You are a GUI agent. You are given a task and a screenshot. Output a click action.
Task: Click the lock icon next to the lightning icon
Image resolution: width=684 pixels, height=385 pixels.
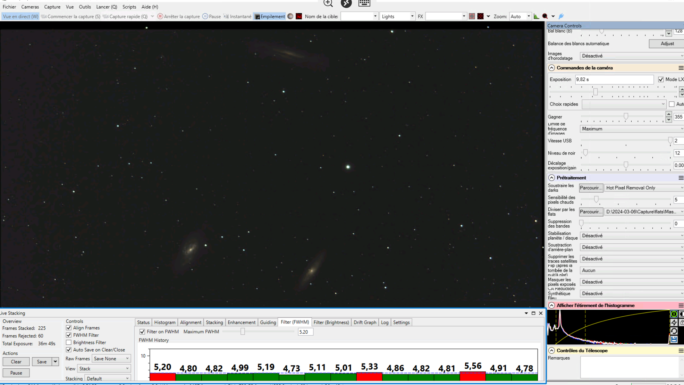coord(682,323)
